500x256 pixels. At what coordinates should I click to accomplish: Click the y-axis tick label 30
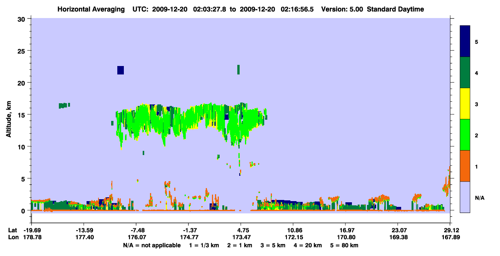pyautogui.click(x=22, y=19)
